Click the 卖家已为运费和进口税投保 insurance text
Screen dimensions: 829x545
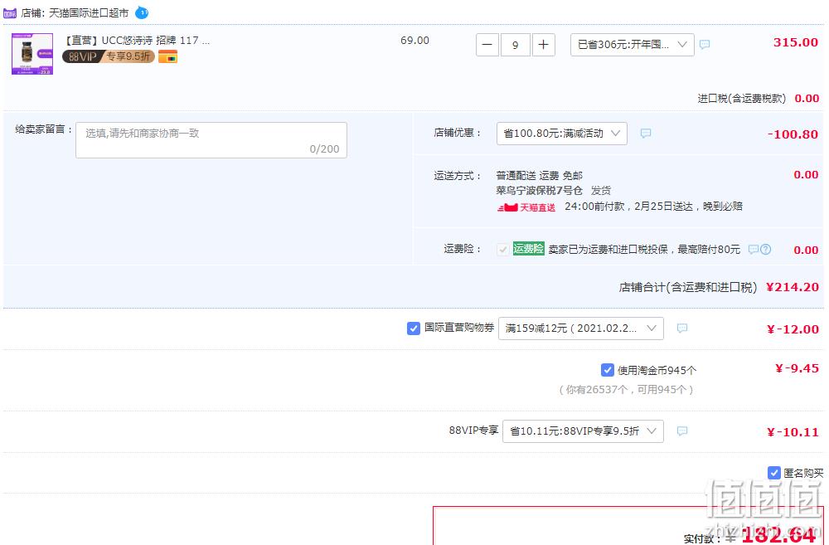click(644, 249)
